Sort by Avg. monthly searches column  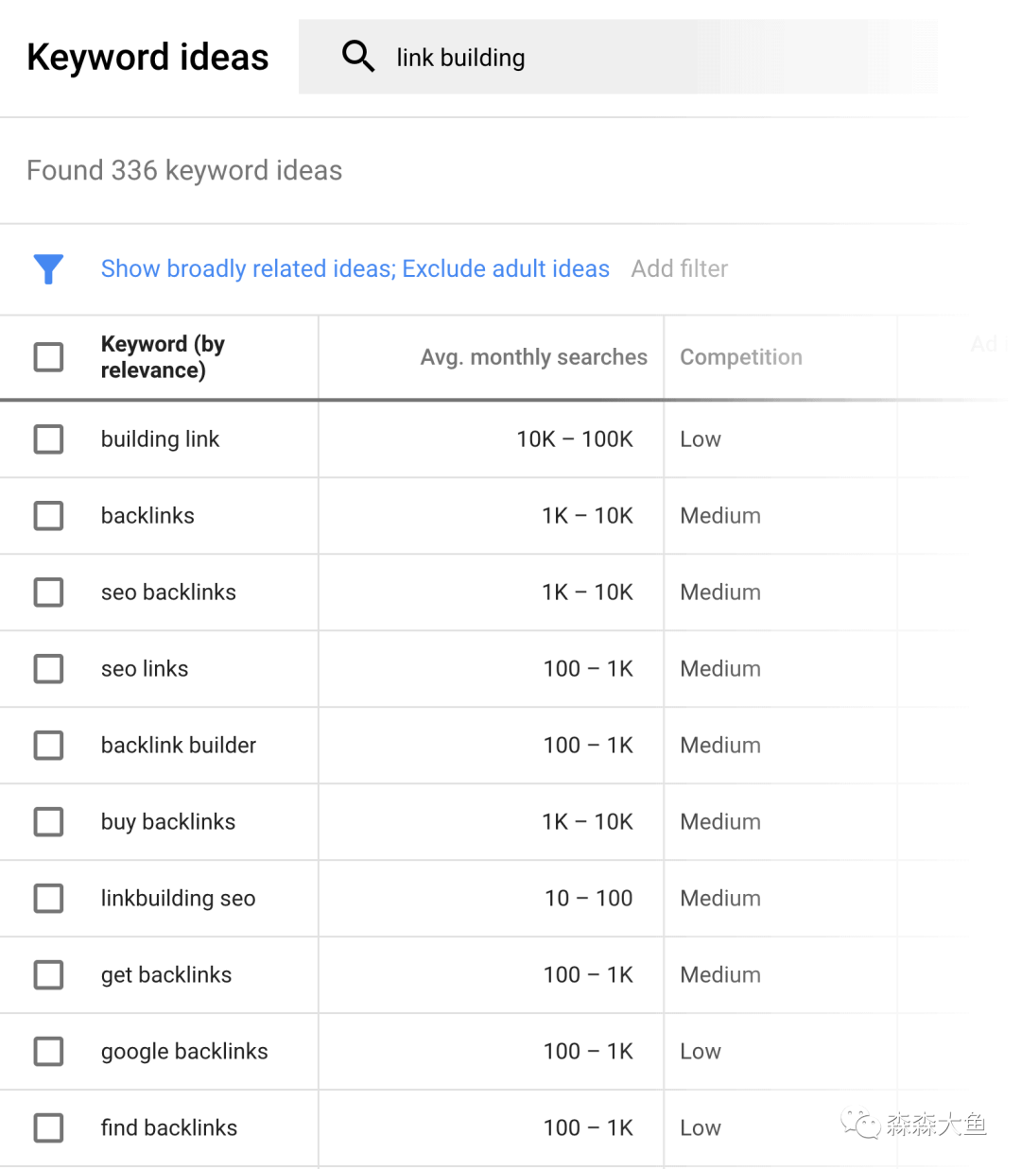pos(533,357)
